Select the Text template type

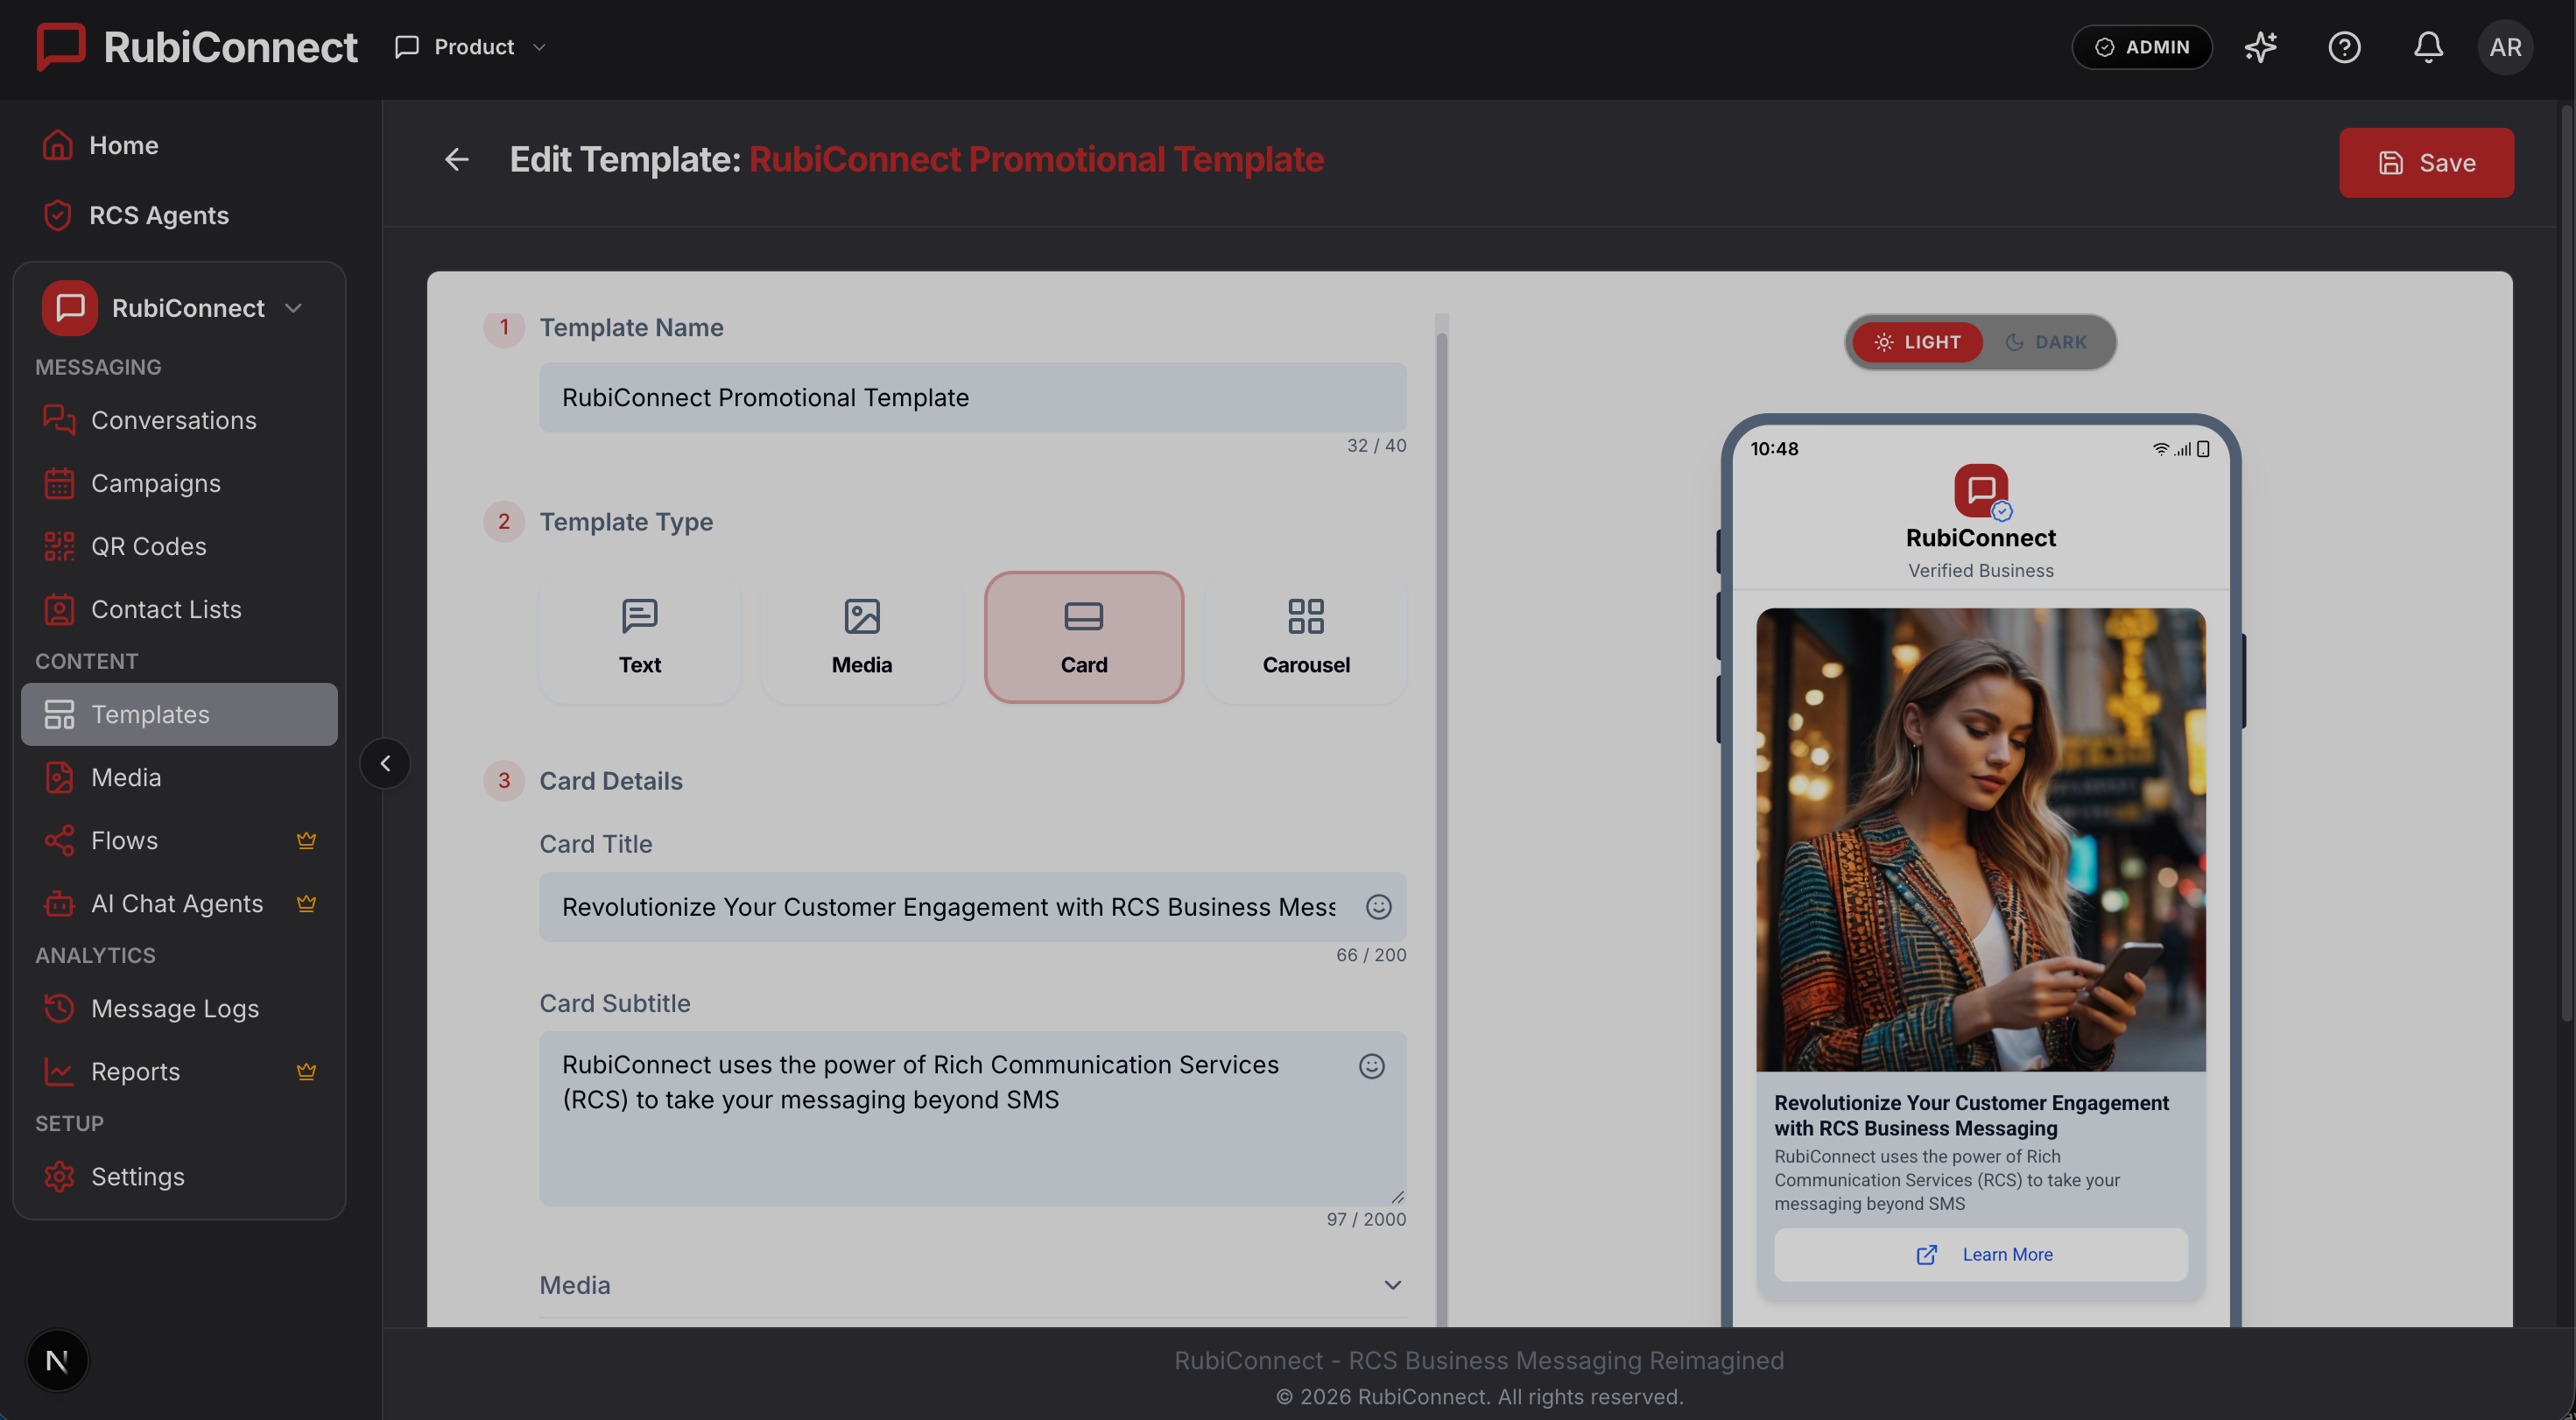(x=640, y=637)
